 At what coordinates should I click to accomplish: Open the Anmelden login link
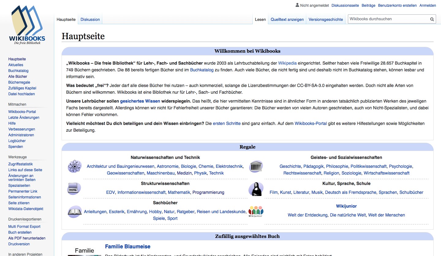coord(428,6)
